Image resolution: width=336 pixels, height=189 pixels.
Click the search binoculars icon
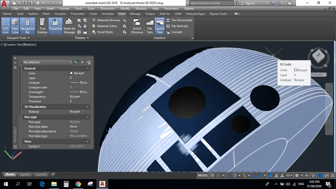coord(236,3)
